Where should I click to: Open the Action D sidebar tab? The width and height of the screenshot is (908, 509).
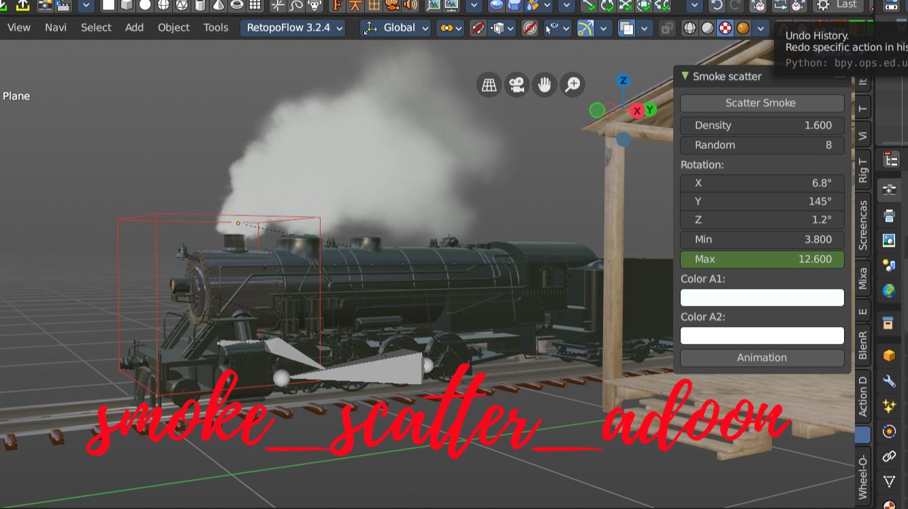[863, 396]
